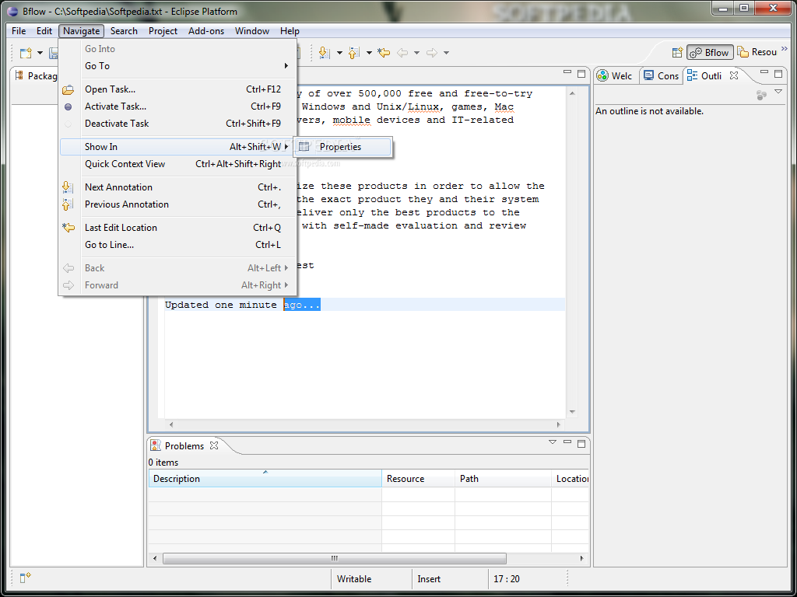This screenshot has width=797, height=597.
Task: Choose Next Annotation menu entry
Action: pyautogui.click(x=177, y=187)
